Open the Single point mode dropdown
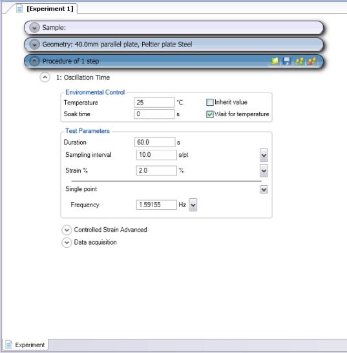The image size is (347, 353). (x=264, y=189)
